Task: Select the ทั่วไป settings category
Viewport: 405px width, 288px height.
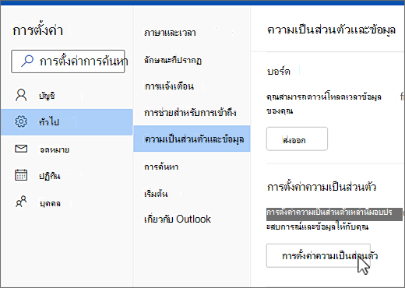Action: pos(67,122)
